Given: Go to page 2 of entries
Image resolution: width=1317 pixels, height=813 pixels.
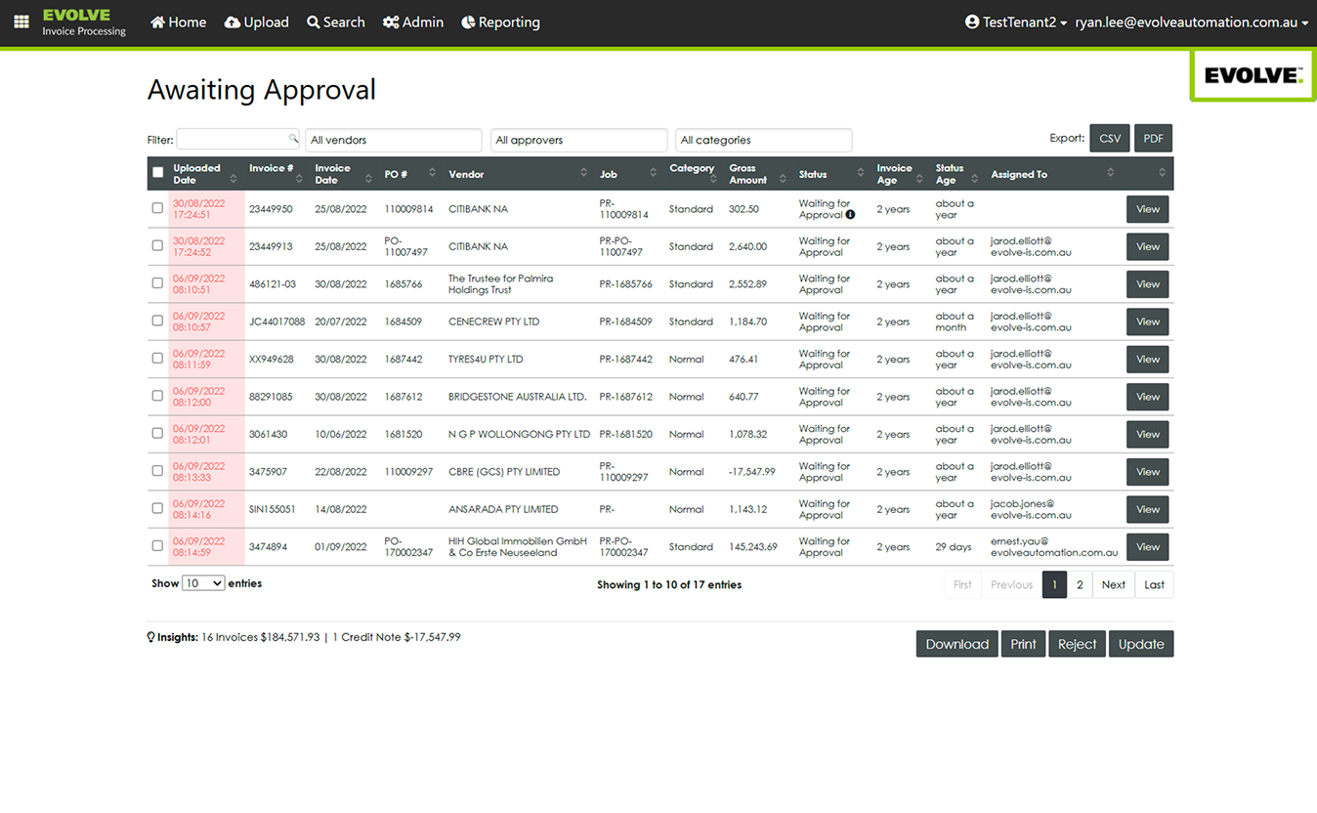Looking at the screenshot, I should click(1080, 584).
